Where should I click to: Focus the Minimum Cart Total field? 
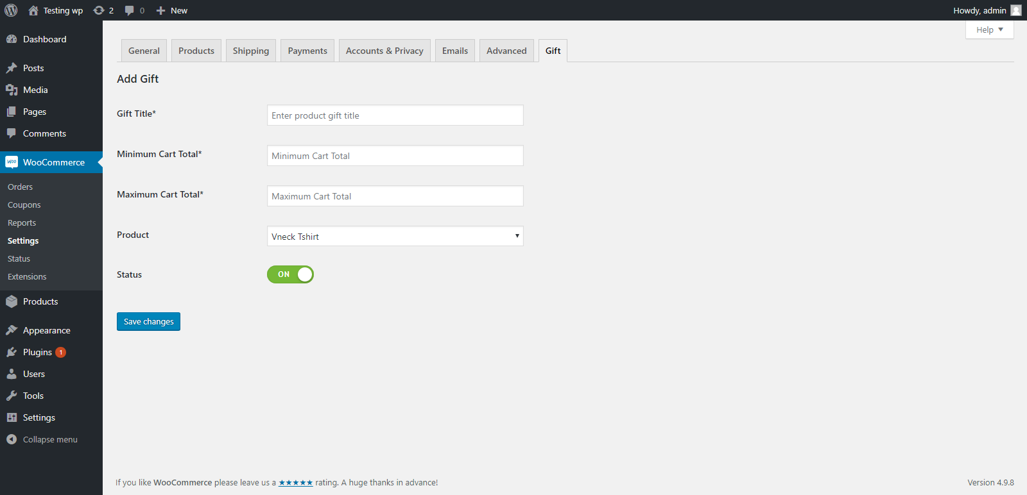[x=395, y=156]
